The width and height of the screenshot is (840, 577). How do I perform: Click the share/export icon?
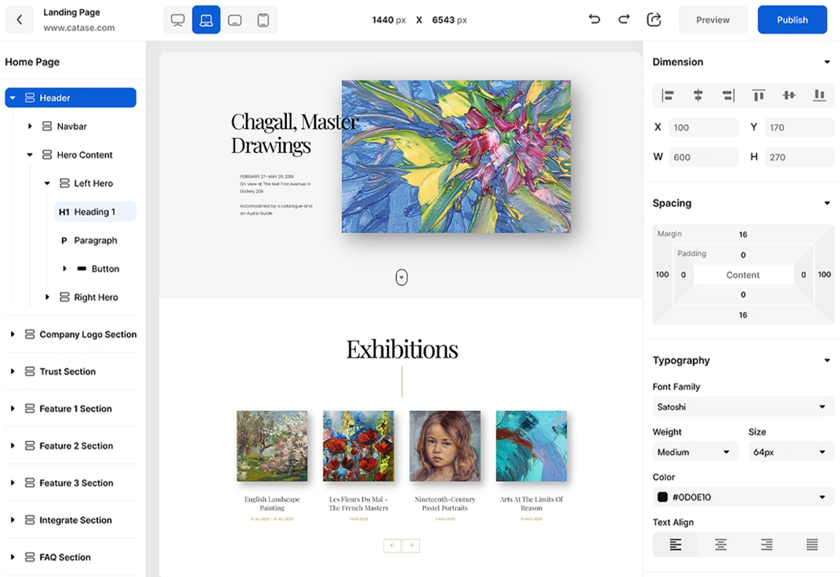pos(654,20)
